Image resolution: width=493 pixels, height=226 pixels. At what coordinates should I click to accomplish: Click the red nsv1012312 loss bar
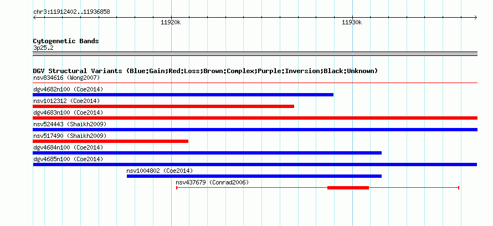click(163, 106)
